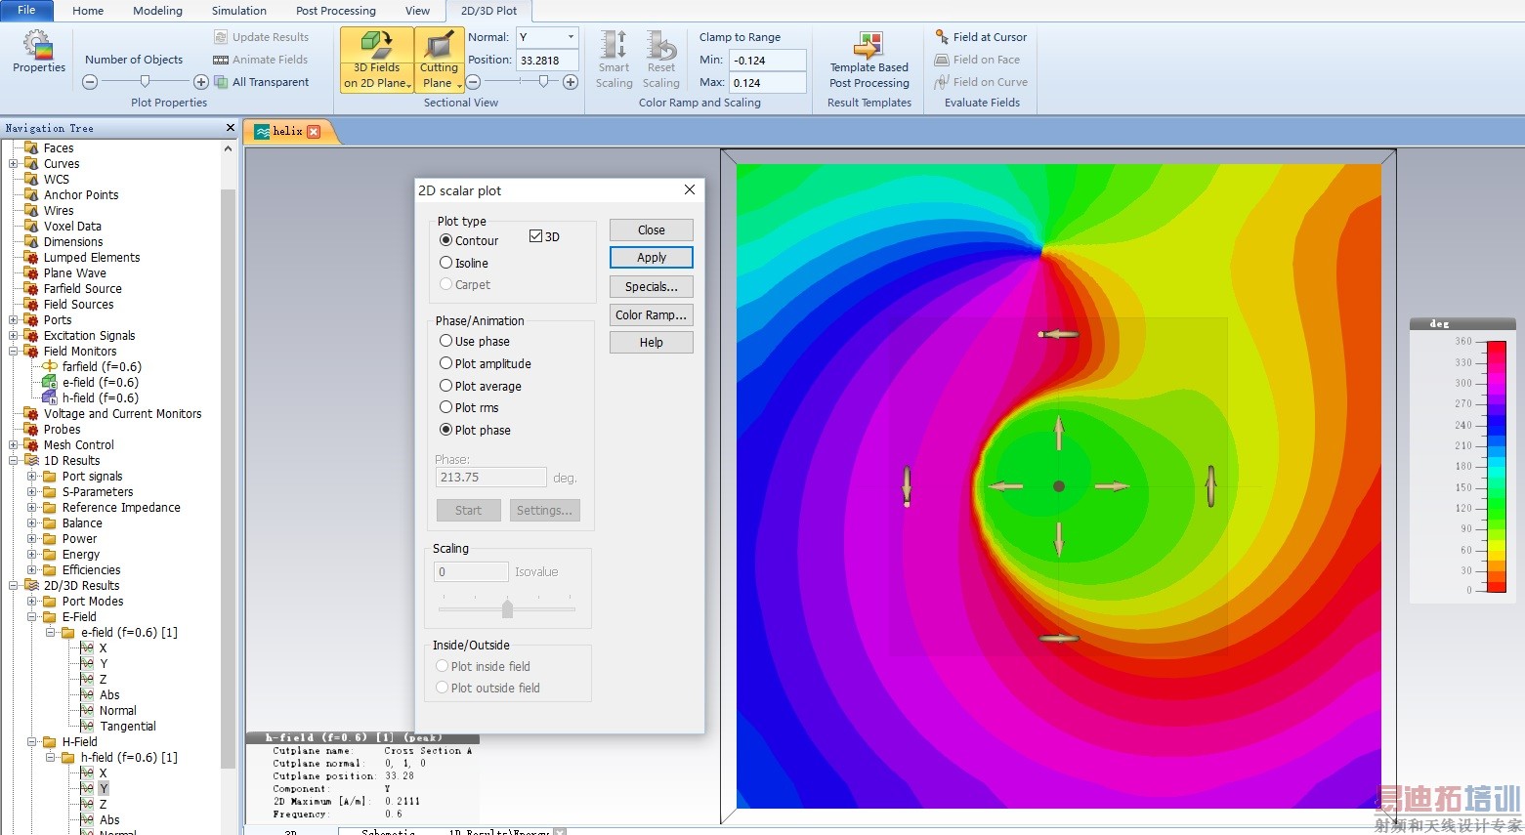Select the Field at Cursor tool
Viewport: 1525px width, 835px height.
(x=981, y=37)
